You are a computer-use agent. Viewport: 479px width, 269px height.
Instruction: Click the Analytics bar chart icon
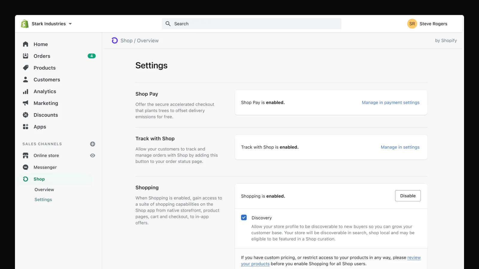tap(25, 91)
